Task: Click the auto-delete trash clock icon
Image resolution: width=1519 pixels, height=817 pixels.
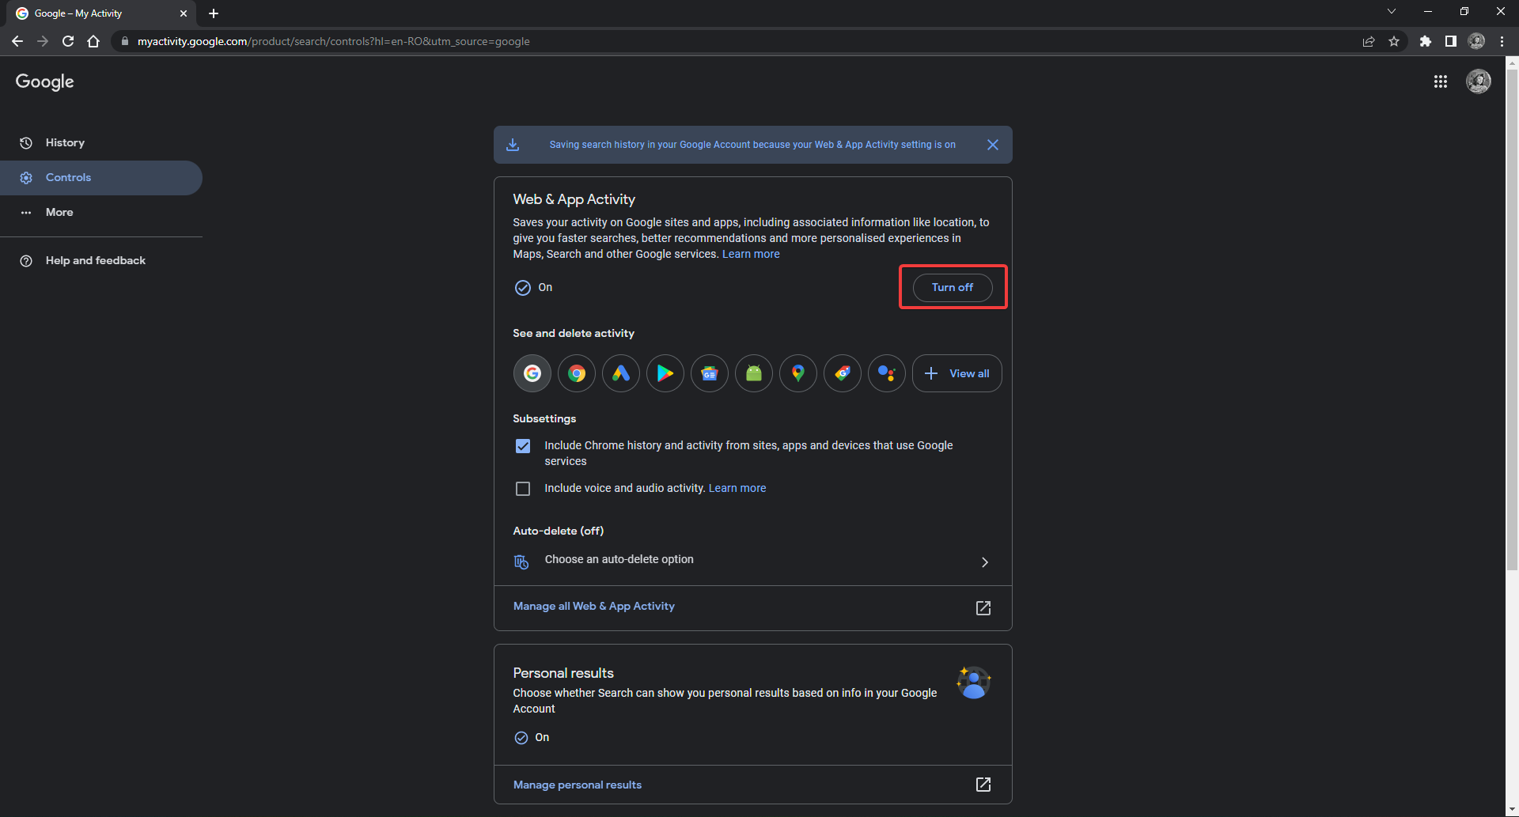Action: click(521, 562)
